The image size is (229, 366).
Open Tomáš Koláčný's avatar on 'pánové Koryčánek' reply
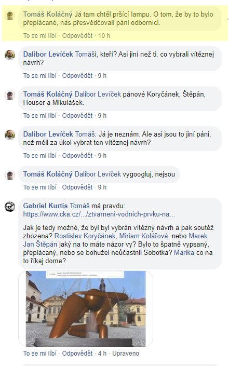click(x=10, y=95)
